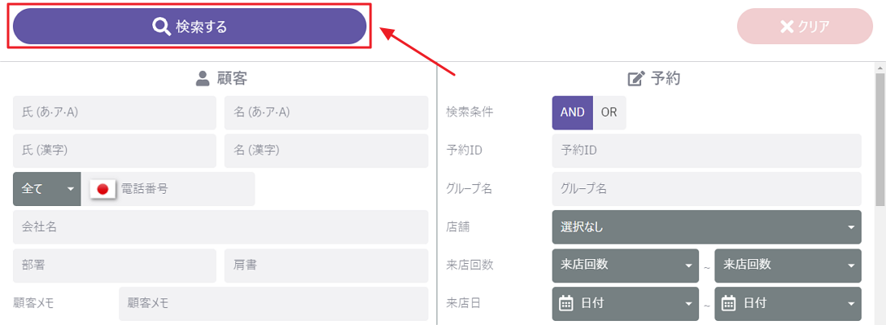Click the customer person icon
Image resolution: width=886 pixels, height=325 pixels.
[x=203, y=79]
